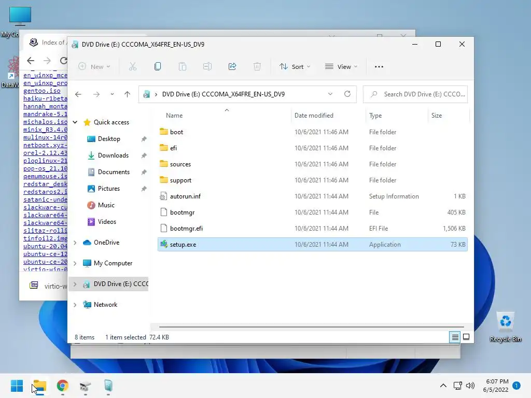The width and height of the screenshot is (531, 398).
Task: Open recent locations dropdown arrow
Action: pos(112,94)
